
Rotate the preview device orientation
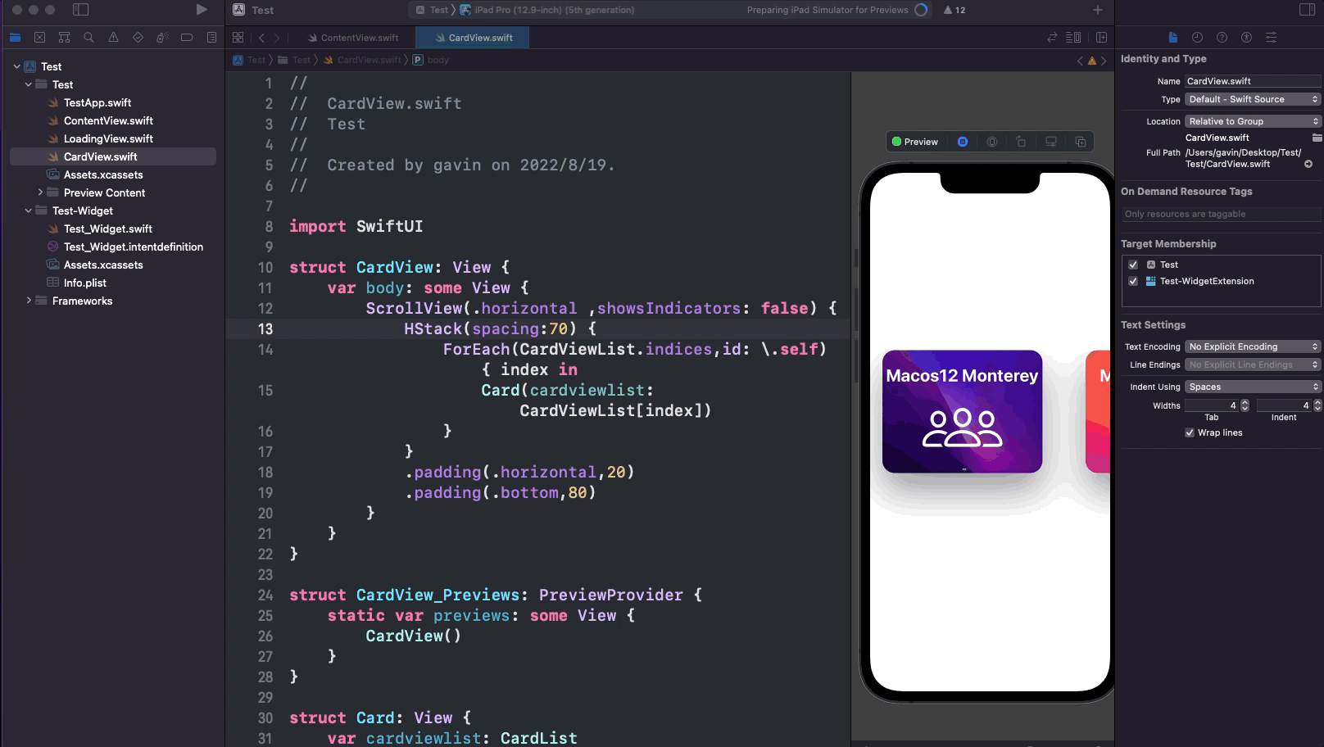click(x=1021, y=142)
